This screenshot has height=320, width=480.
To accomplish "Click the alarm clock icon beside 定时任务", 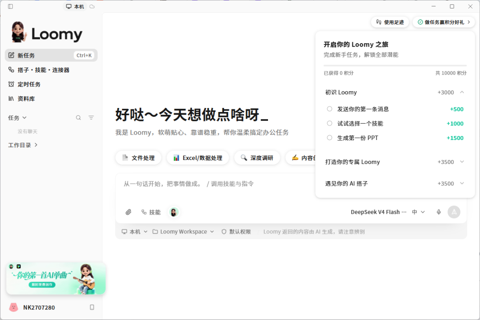I will [11, 84].
